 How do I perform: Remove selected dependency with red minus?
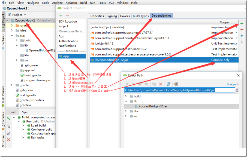point(242,30)
